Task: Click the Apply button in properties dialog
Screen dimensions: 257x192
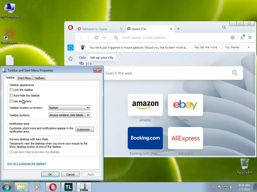Action: pyautogui.click(x=91, y=174)
